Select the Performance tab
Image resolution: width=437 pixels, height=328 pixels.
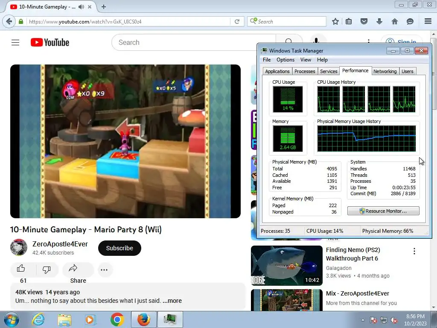[x=355, y=70]
